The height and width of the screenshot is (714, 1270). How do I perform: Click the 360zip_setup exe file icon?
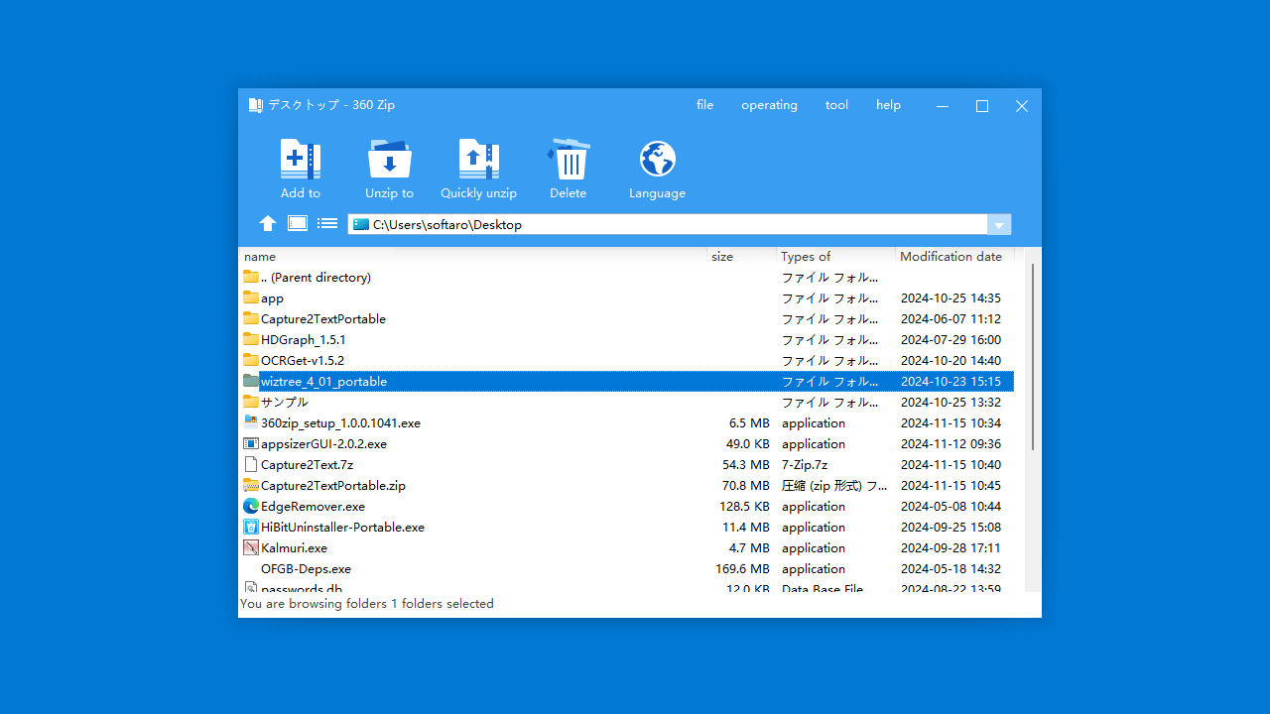pos(251,422)
